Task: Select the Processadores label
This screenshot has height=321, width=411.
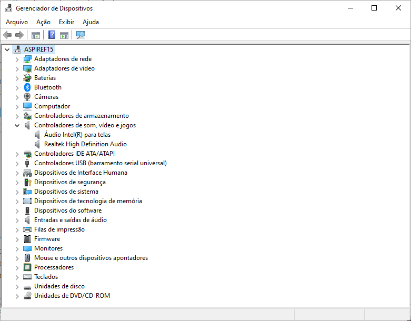Action: click(54, 267)
